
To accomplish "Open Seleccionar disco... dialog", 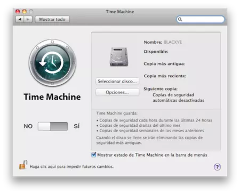I will pos(117,82).
